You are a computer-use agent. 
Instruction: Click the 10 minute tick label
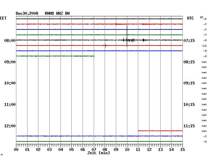[127, 150]
